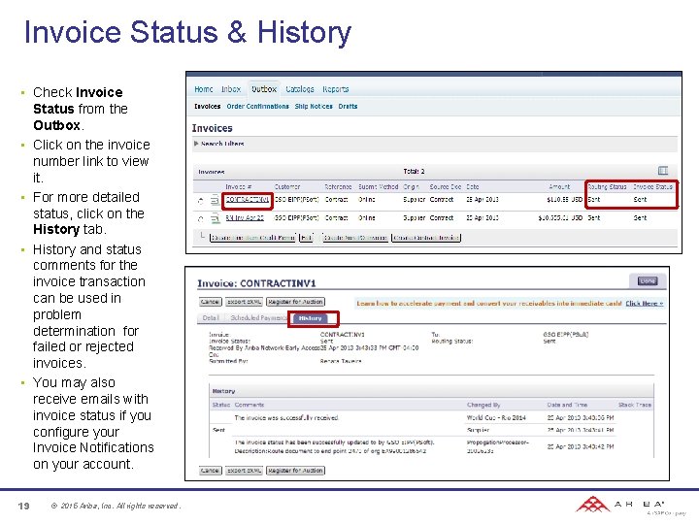Click the top Export cXML button
This screenshot has width=699, height=524.
(244, 302)
